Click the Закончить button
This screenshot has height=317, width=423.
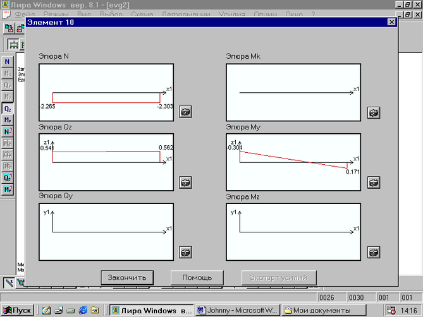[127, 278]
